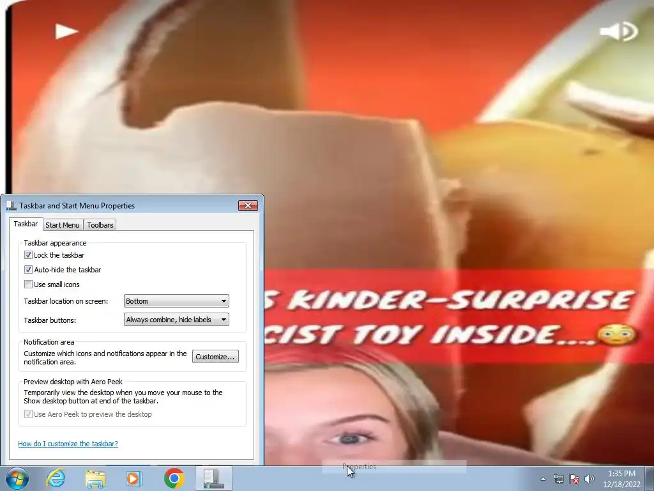Open Windows Explorer folder icon in taskbar
Image resolution: width=654 pixels, height=491 pixels.
tap(95, 478)
